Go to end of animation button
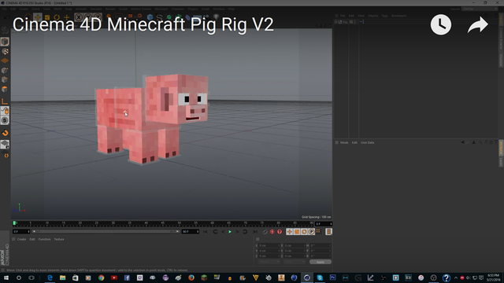 tap(255, 232)
